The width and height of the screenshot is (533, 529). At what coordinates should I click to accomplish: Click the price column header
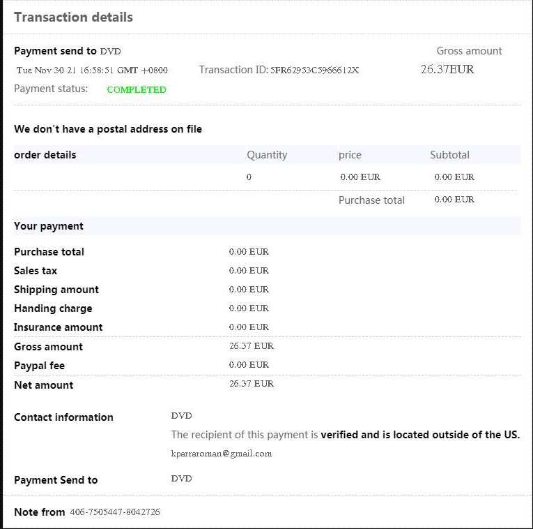[350, 155]
